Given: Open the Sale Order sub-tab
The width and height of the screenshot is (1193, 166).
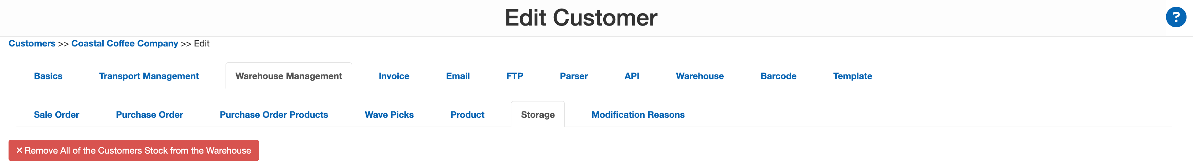Looking at the screenshot, I should (x=57, y=115).
